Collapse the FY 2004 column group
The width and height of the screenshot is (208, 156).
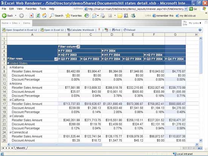click(x=102, y=51)
